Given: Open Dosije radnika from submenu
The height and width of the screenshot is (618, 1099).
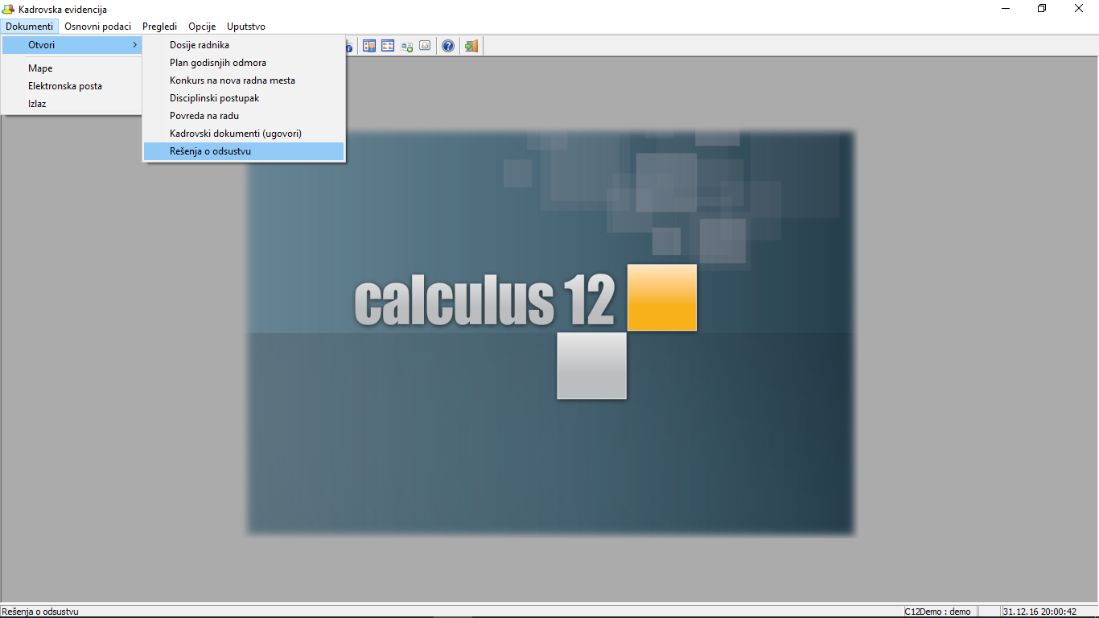Looking at the screenshot, I should 244,45.
